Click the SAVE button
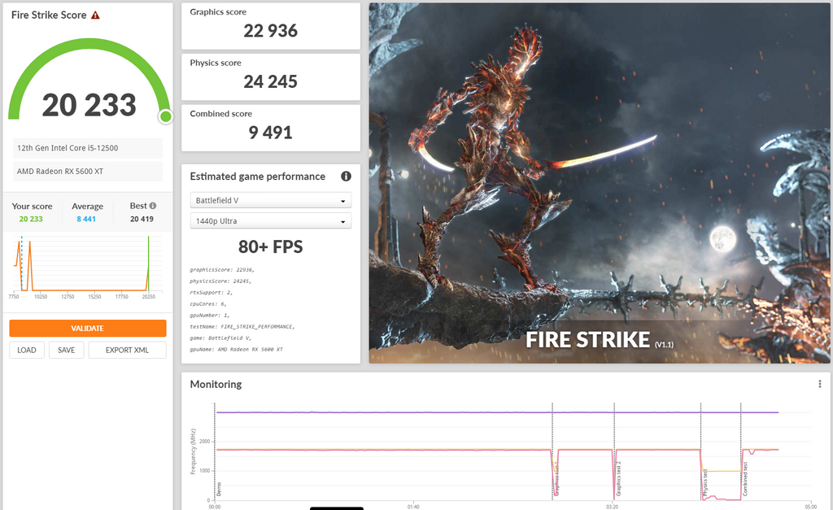This screenshot has height=510, width=833. (67, 350)
